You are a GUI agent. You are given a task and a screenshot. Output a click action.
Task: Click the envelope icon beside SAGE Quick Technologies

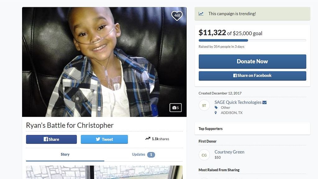(x=265, y=103)
